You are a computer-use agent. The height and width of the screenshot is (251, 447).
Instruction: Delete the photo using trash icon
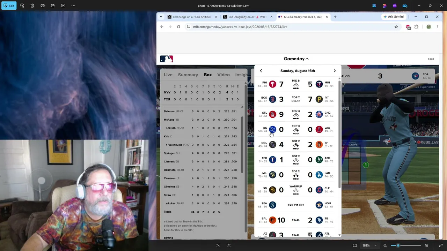click(x=32, y=6)
